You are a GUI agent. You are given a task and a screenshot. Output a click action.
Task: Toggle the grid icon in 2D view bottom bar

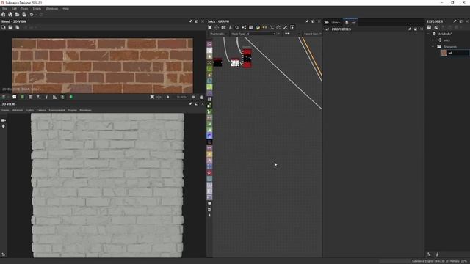(x=30, y=97)
